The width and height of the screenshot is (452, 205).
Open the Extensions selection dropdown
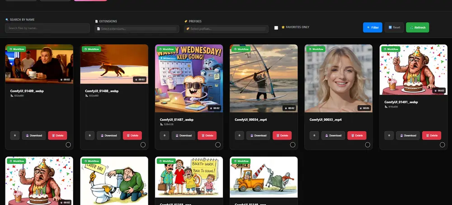[x=137, y=29]
